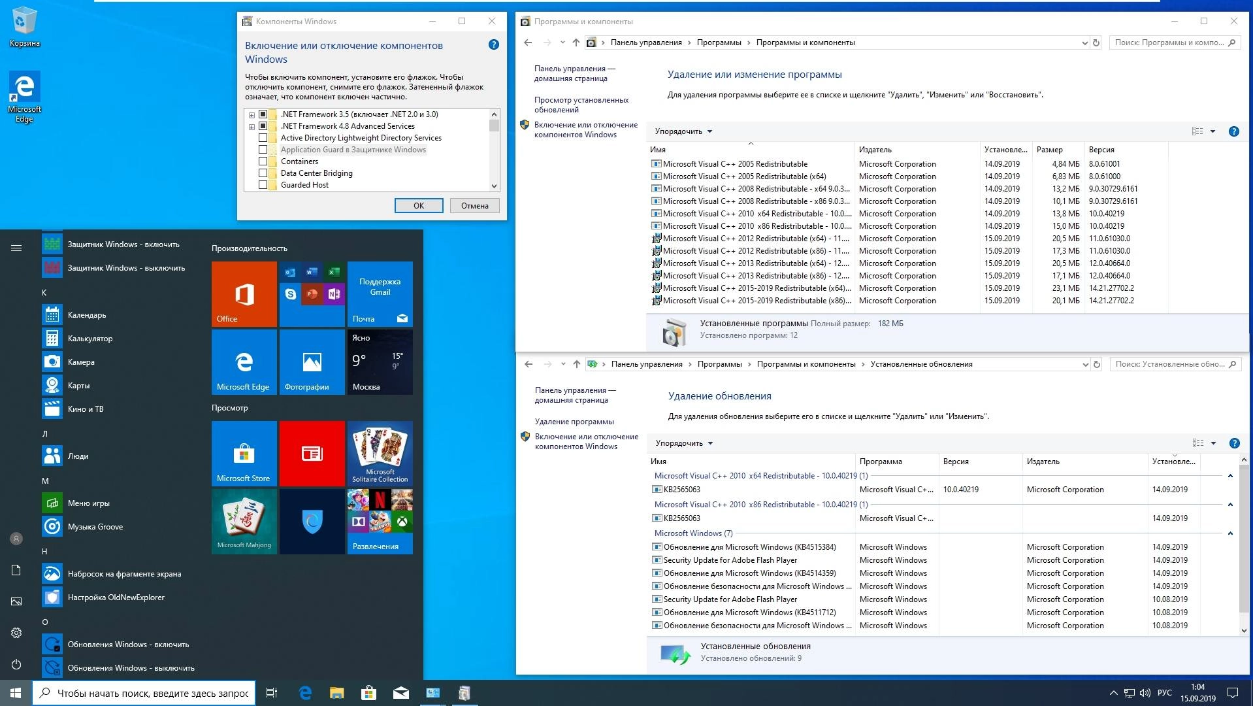Open the Photos (Фотографии) tile

(x=312, y=362)
